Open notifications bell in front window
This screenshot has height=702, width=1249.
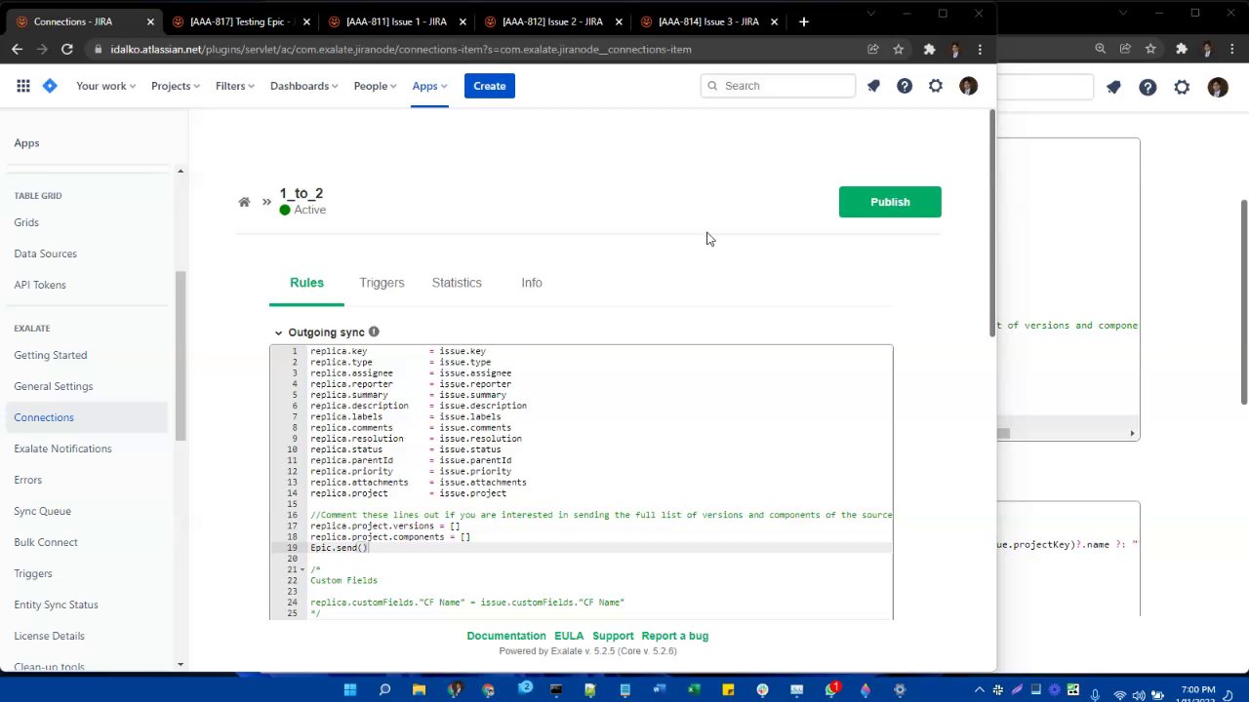pos(873,86)
